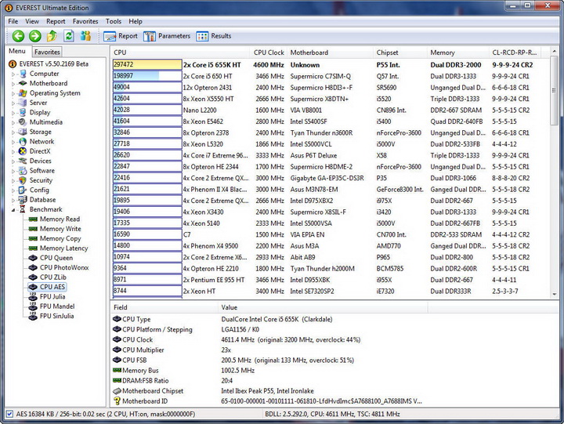The image size is (564, 424).
Task: Click the 49004 result bar
Action: pyautogui.click(x=147, y=88)
